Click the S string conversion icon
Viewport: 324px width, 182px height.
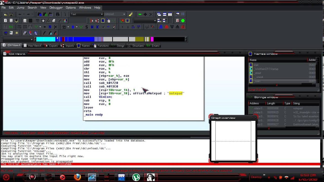pos(87,27)
